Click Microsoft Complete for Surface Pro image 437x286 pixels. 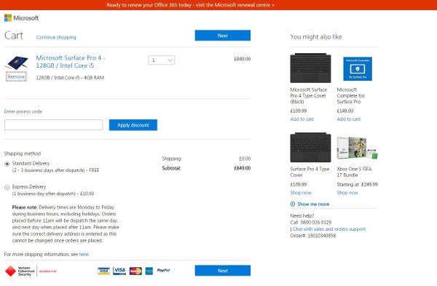point(358,69)
